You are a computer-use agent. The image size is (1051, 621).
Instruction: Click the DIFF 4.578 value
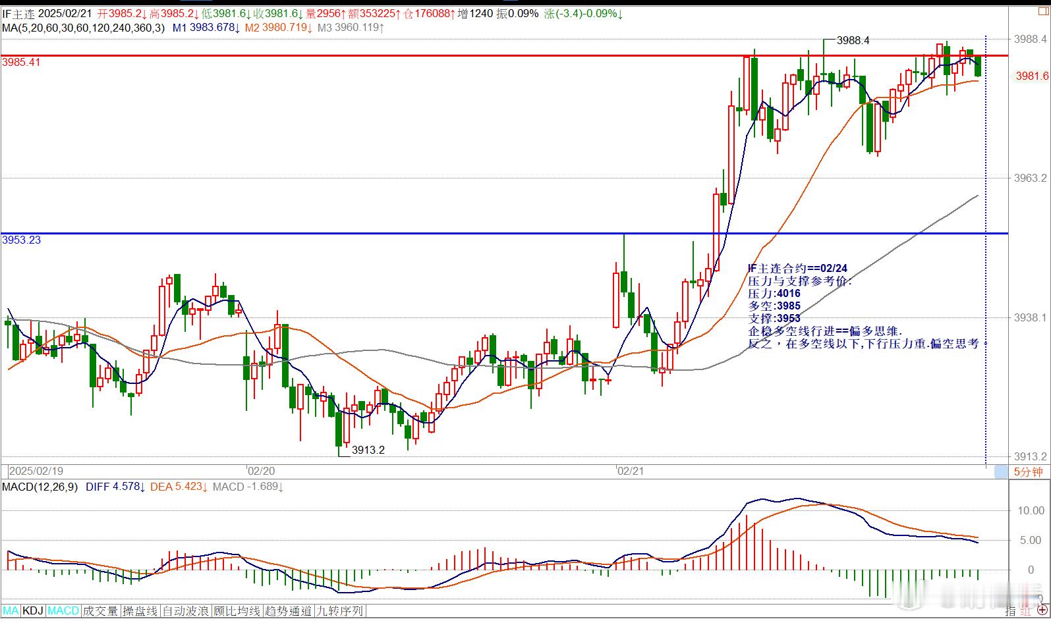click(x=115, y=487)
